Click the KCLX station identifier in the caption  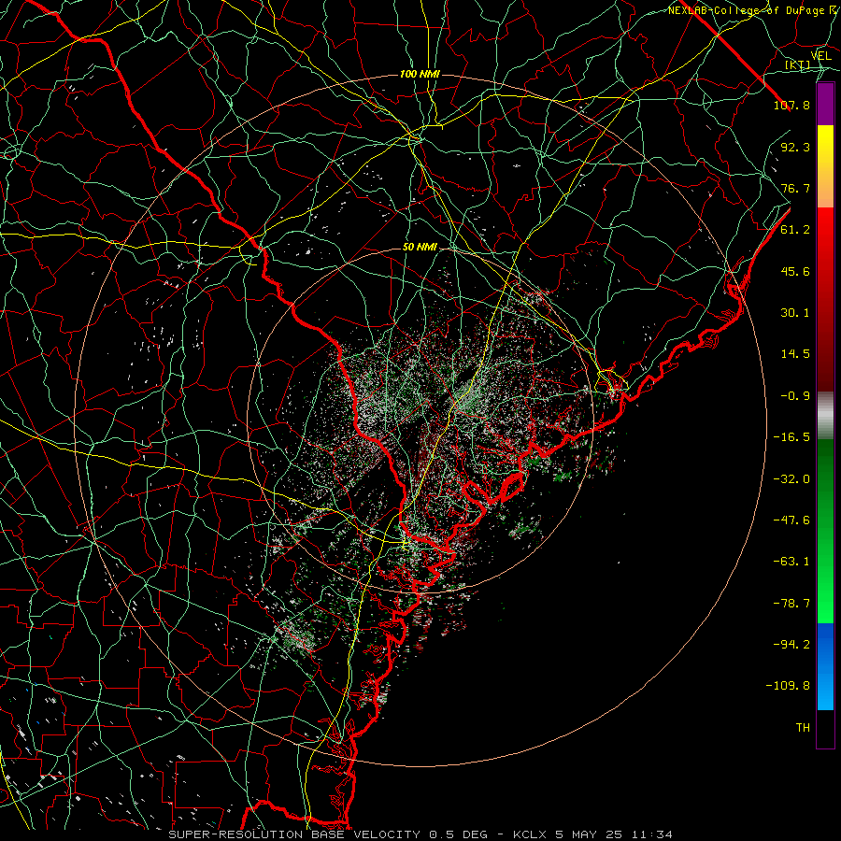[530, 834]
